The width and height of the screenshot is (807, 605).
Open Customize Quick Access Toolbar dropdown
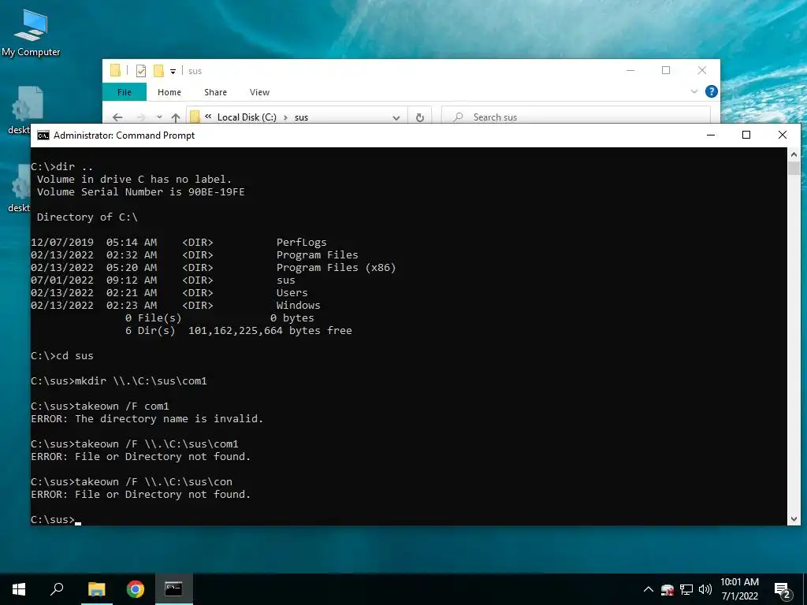(173, 72)
